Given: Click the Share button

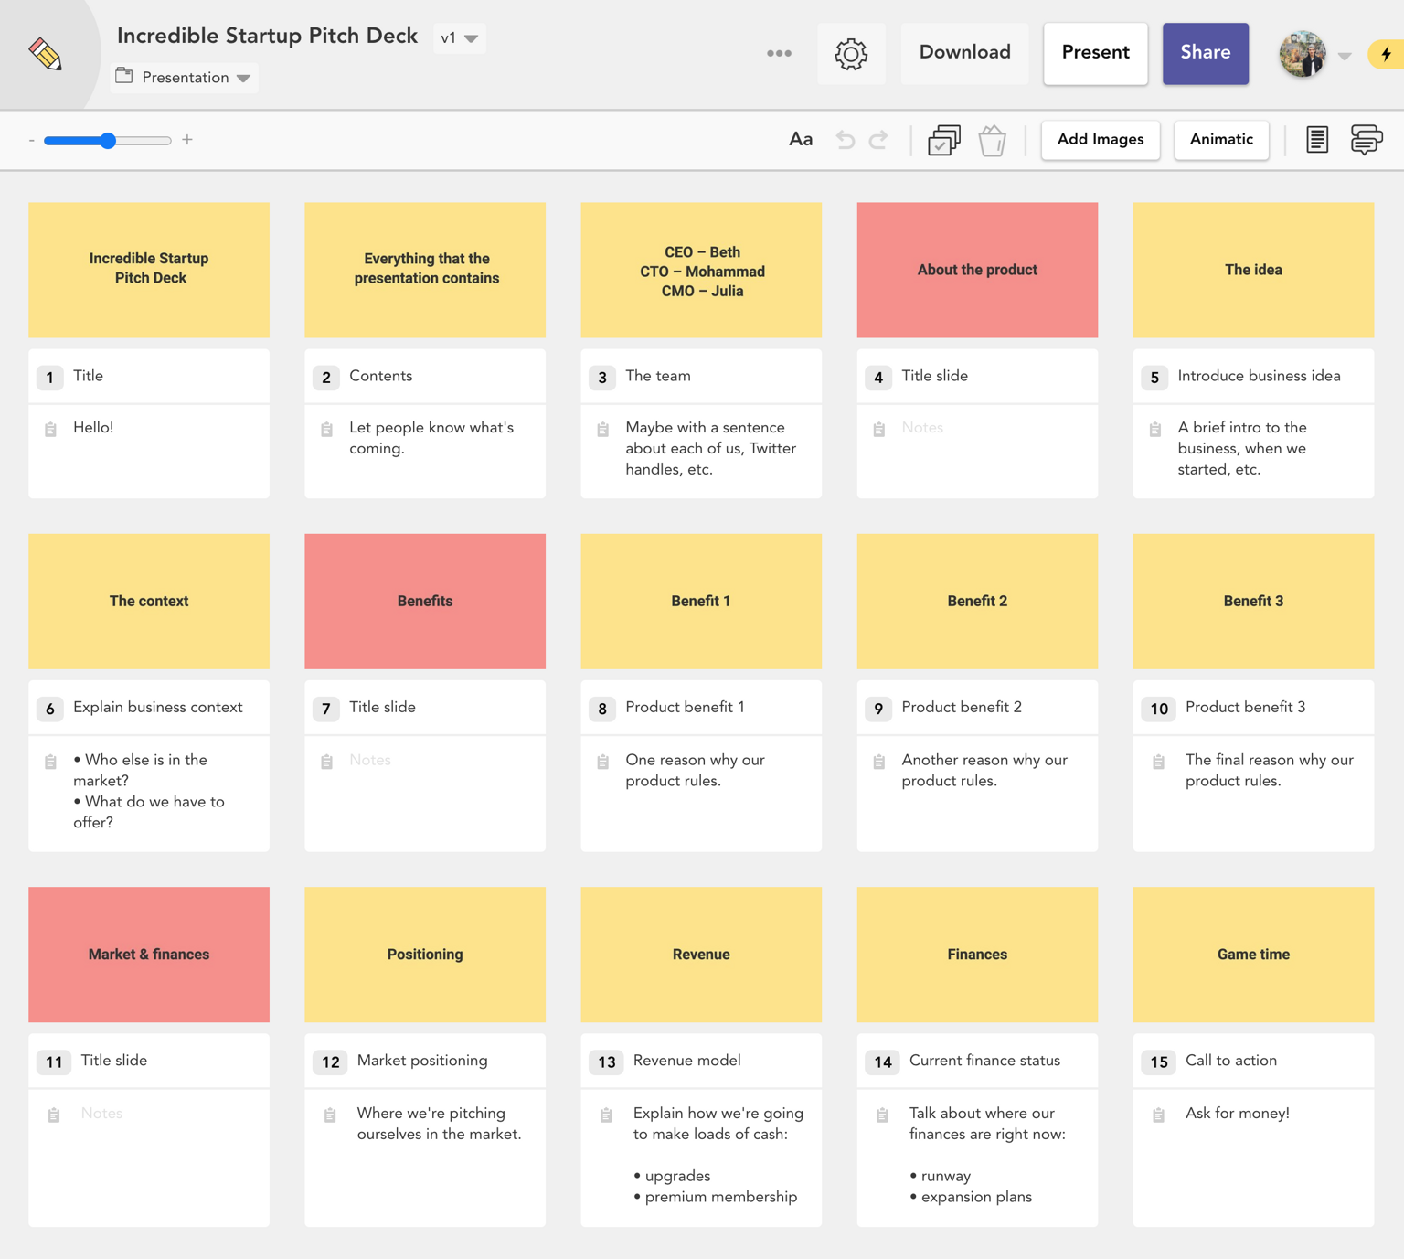Looking at the screenshot, I should pos(1205,53).
